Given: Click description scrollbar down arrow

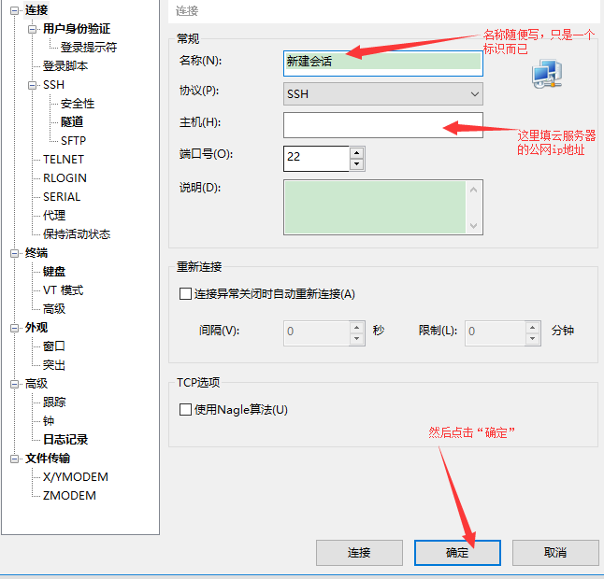Looking at the screenshot, I should tap(474, 225).
